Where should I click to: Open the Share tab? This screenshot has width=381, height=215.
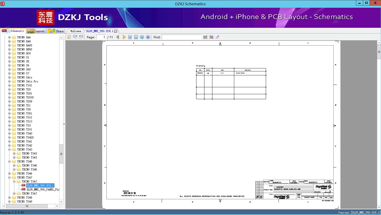tap(56, 31)
